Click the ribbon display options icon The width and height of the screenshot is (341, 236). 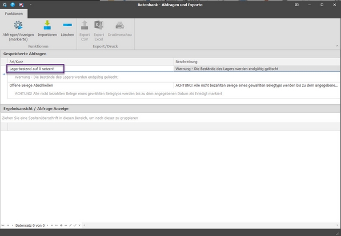(296, 5)
